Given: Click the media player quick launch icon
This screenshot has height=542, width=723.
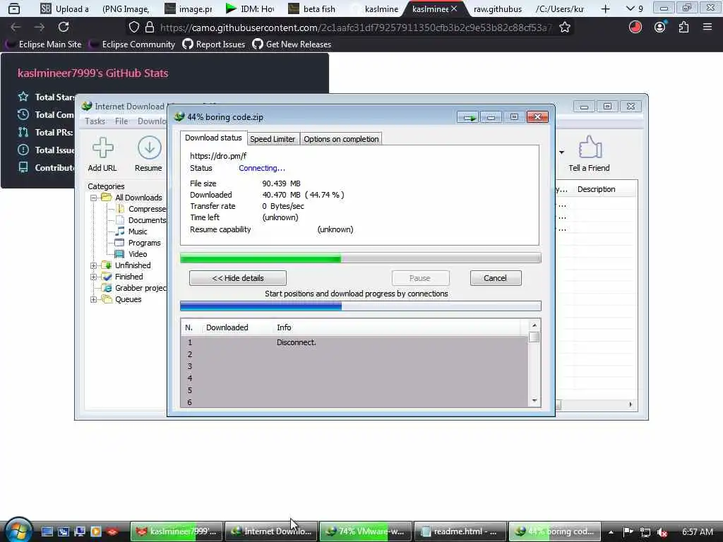Looking at the screenshot, I should 96,531.
